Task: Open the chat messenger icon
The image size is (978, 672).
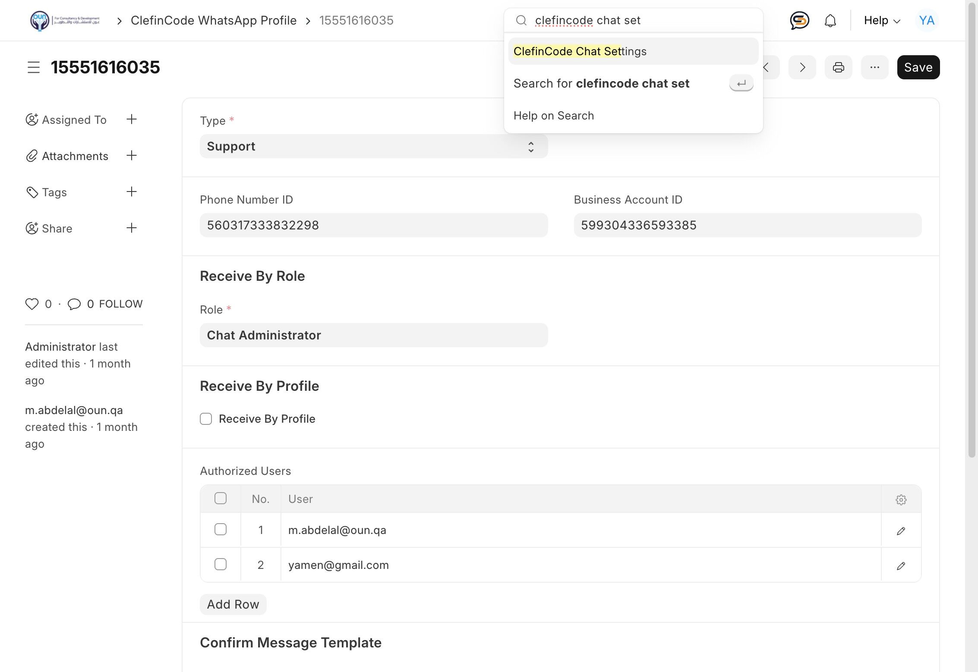Action: pyautogui.click(x=799, y=20)
